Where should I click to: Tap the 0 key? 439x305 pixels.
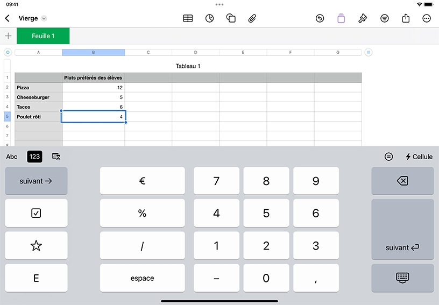[x=266, y=278]
